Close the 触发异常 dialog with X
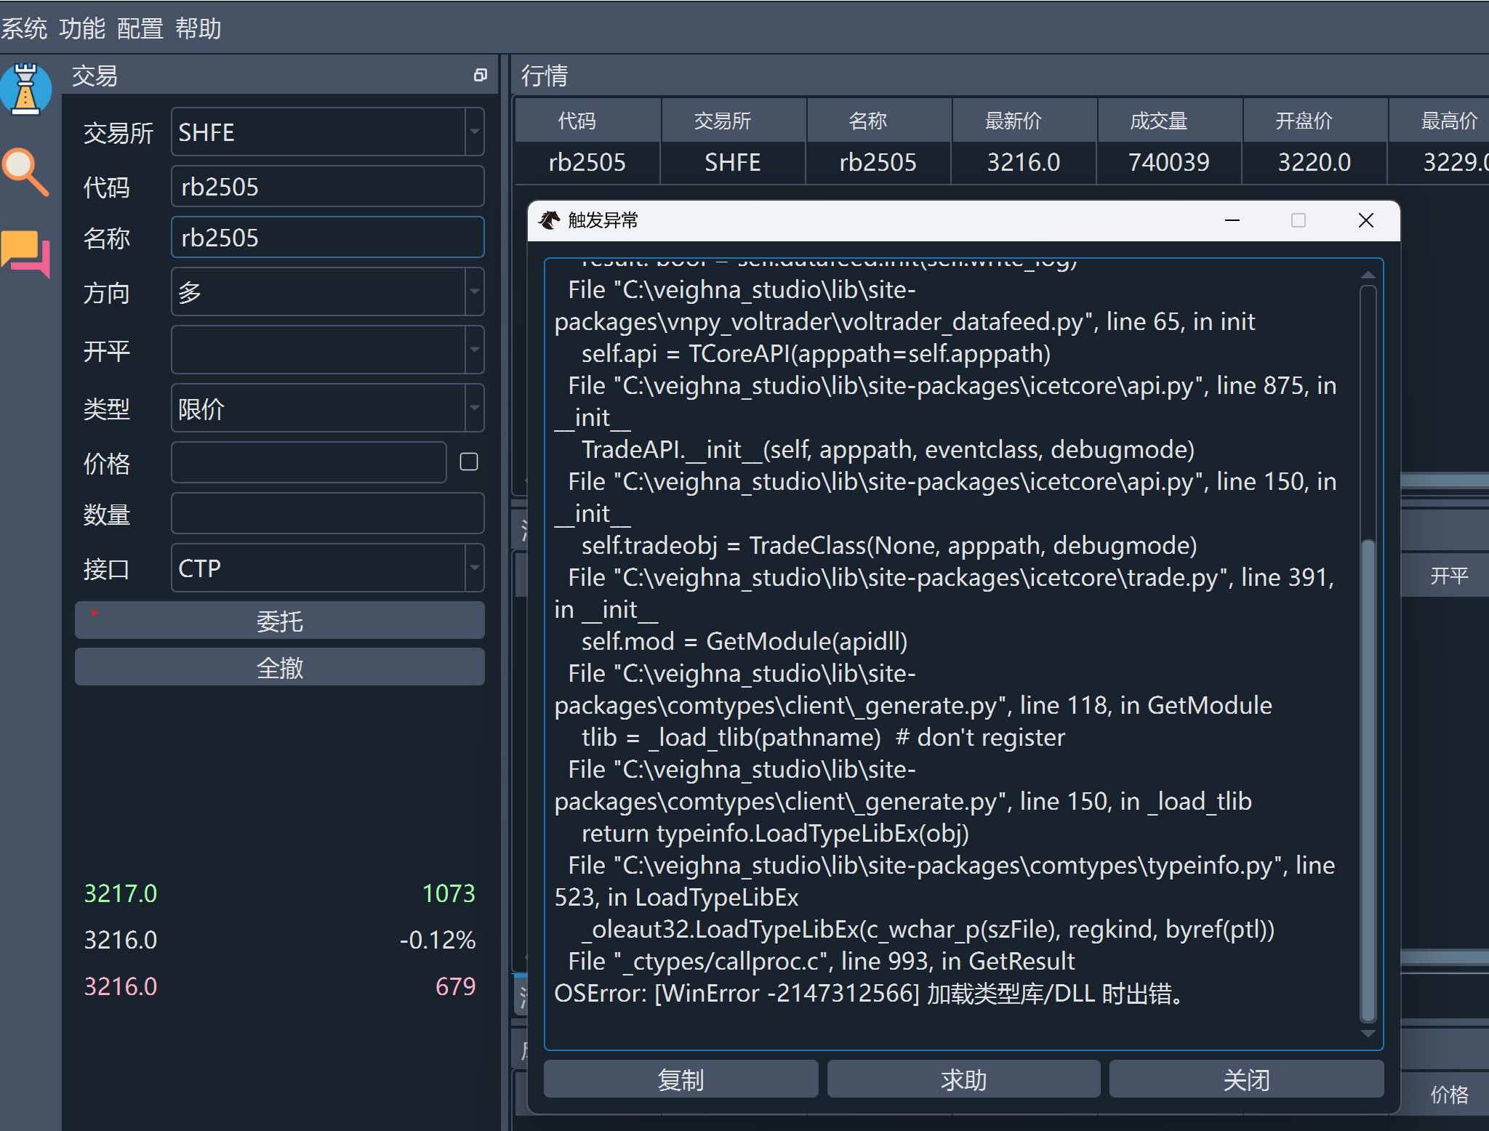Image resolution: width=1489 pixels, height=1131 pixels. (1366, 220)
